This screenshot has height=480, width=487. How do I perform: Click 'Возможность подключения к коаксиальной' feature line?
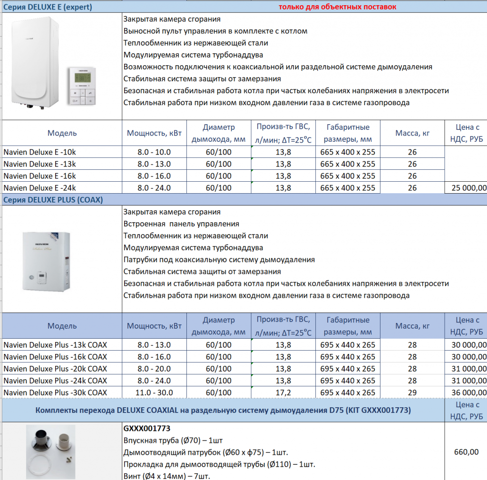(x=278, y=67)
